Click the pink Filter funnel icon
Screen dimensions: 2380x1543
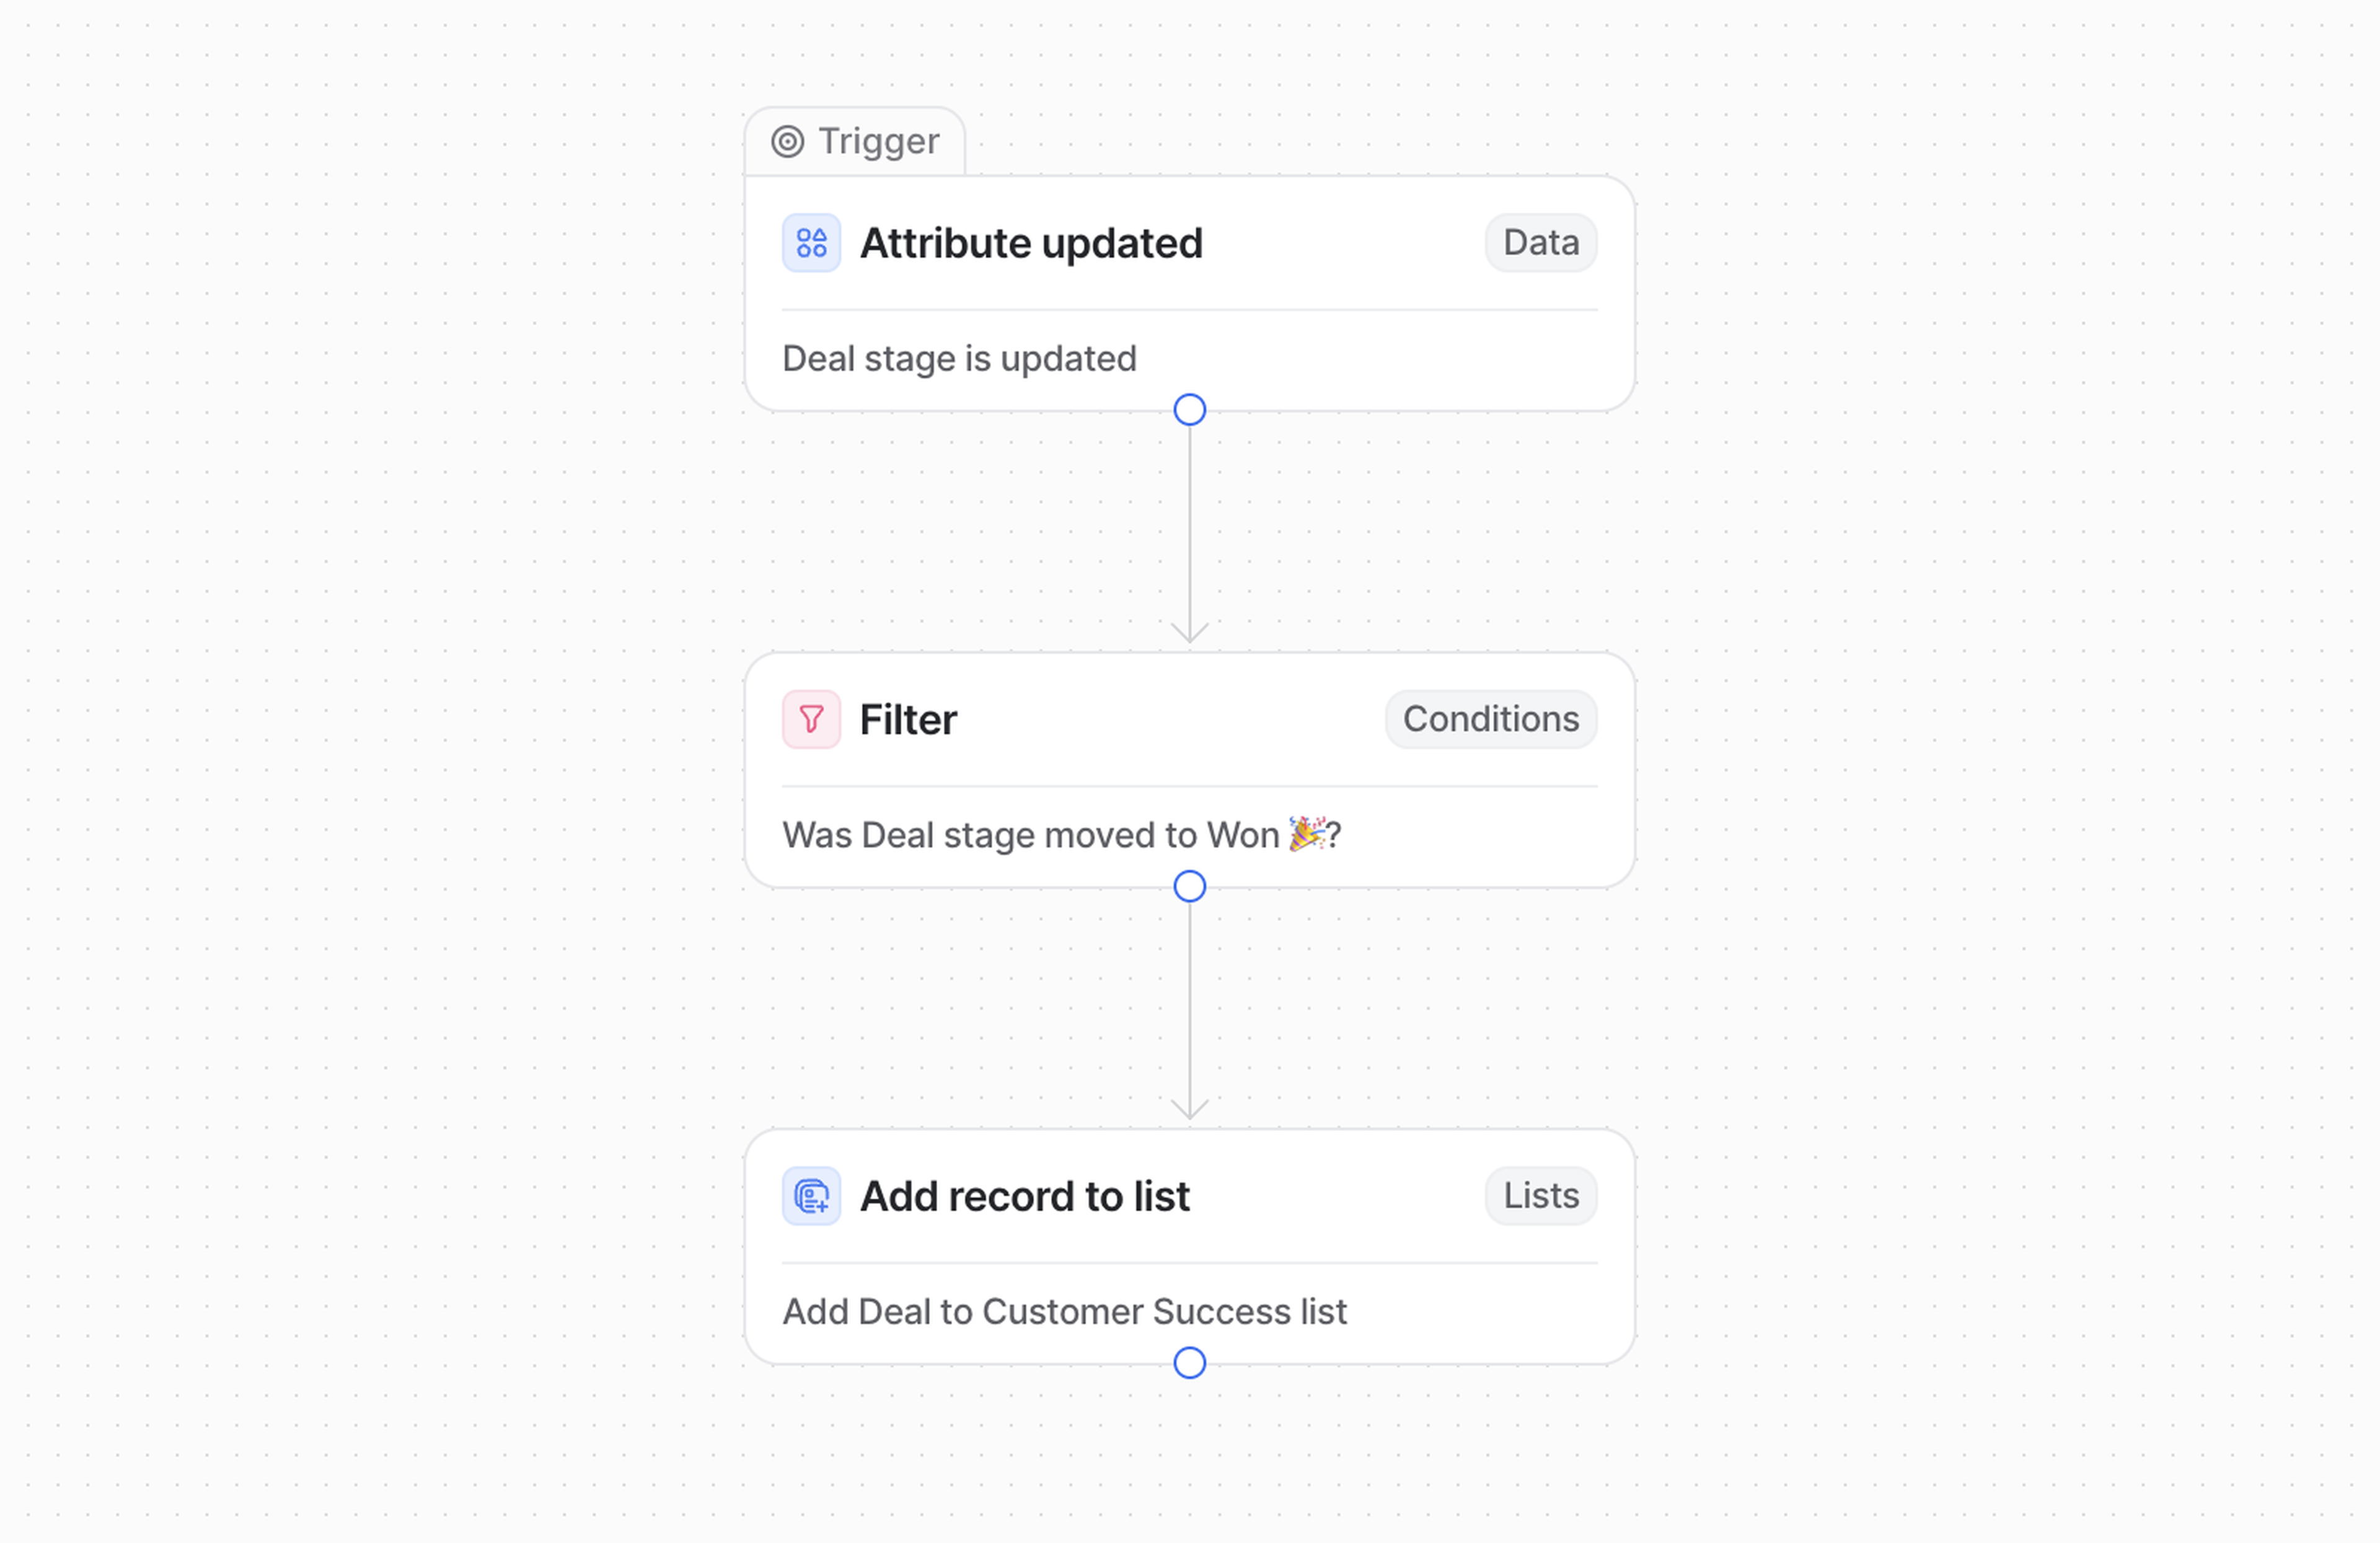point(811,719)
